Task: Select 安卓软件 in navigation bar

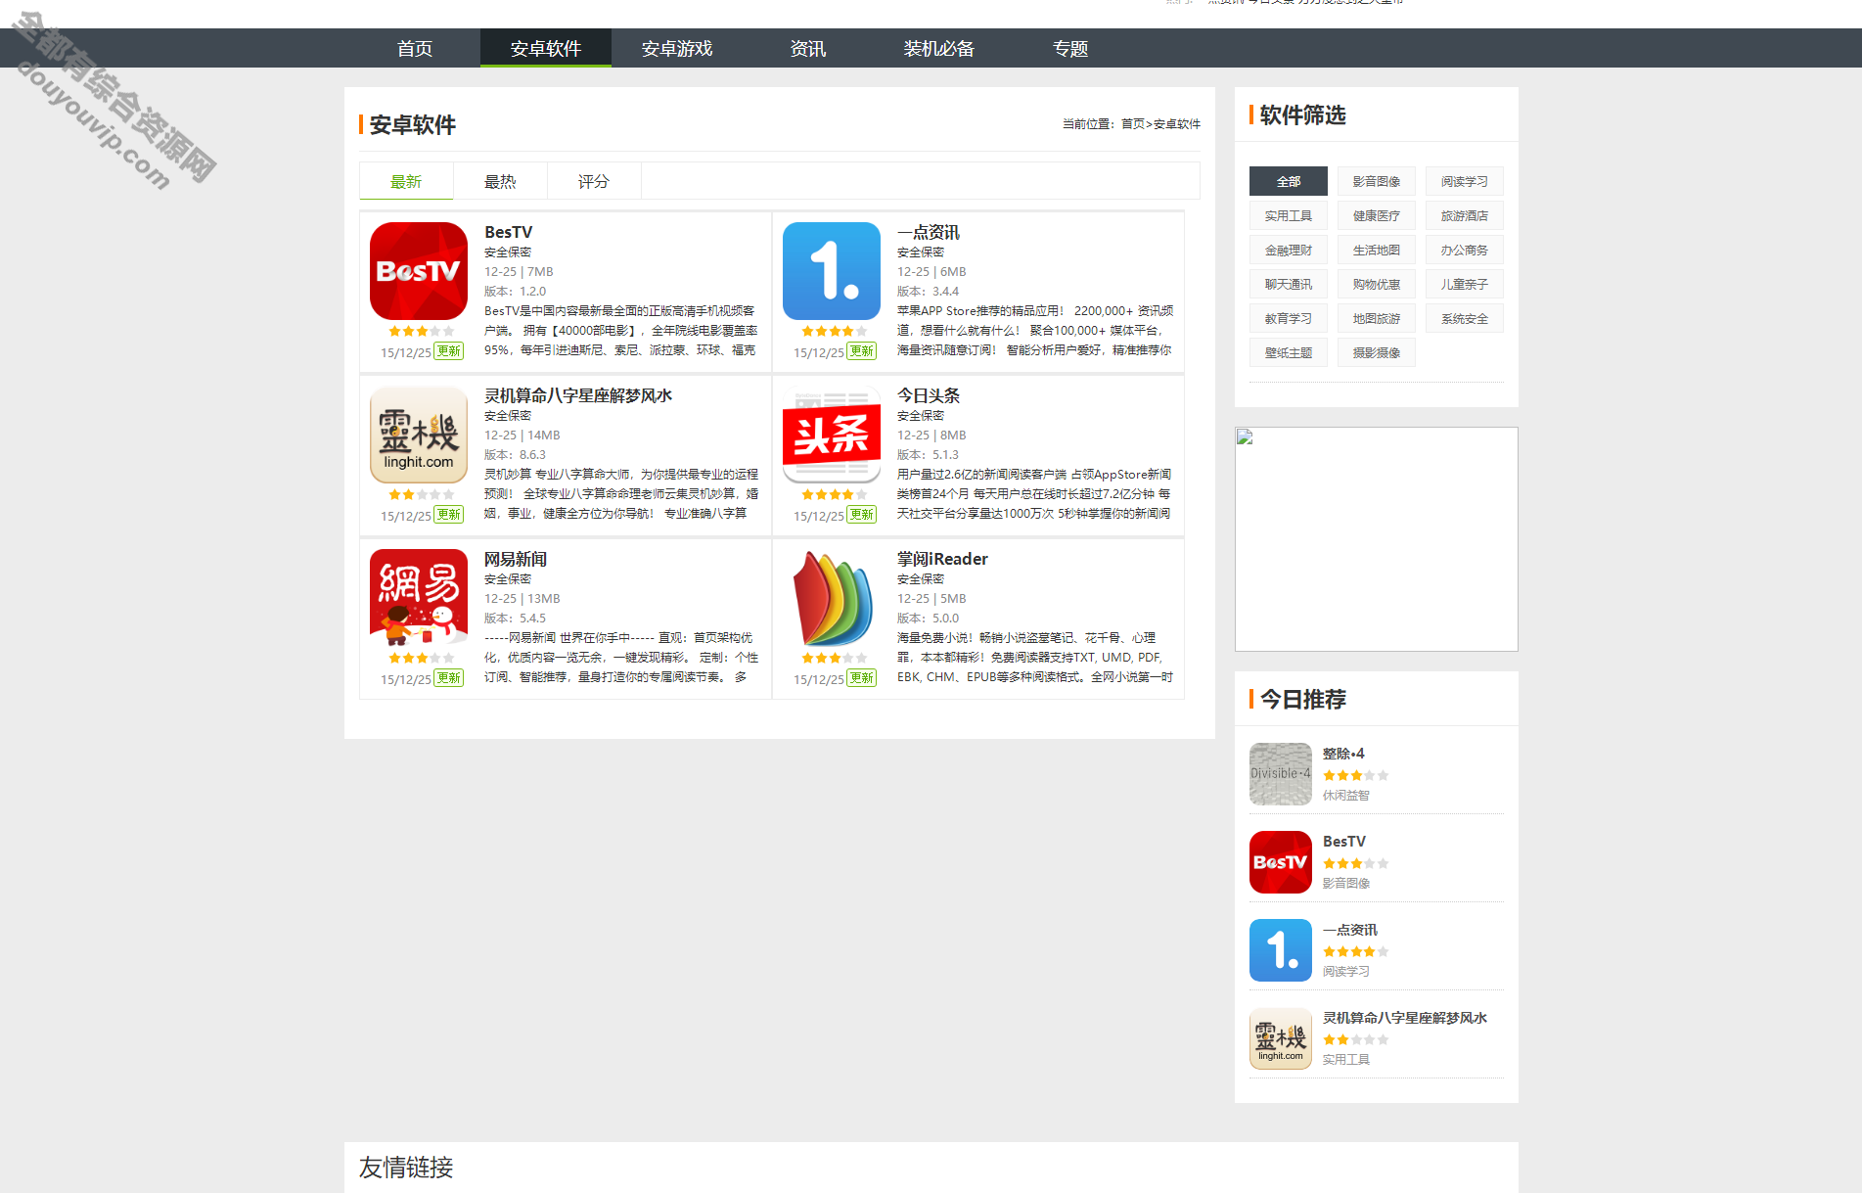Action: 546,48
